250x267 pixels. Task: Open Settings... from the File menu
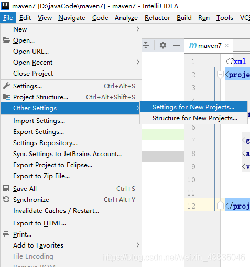(x=71, y=86)
